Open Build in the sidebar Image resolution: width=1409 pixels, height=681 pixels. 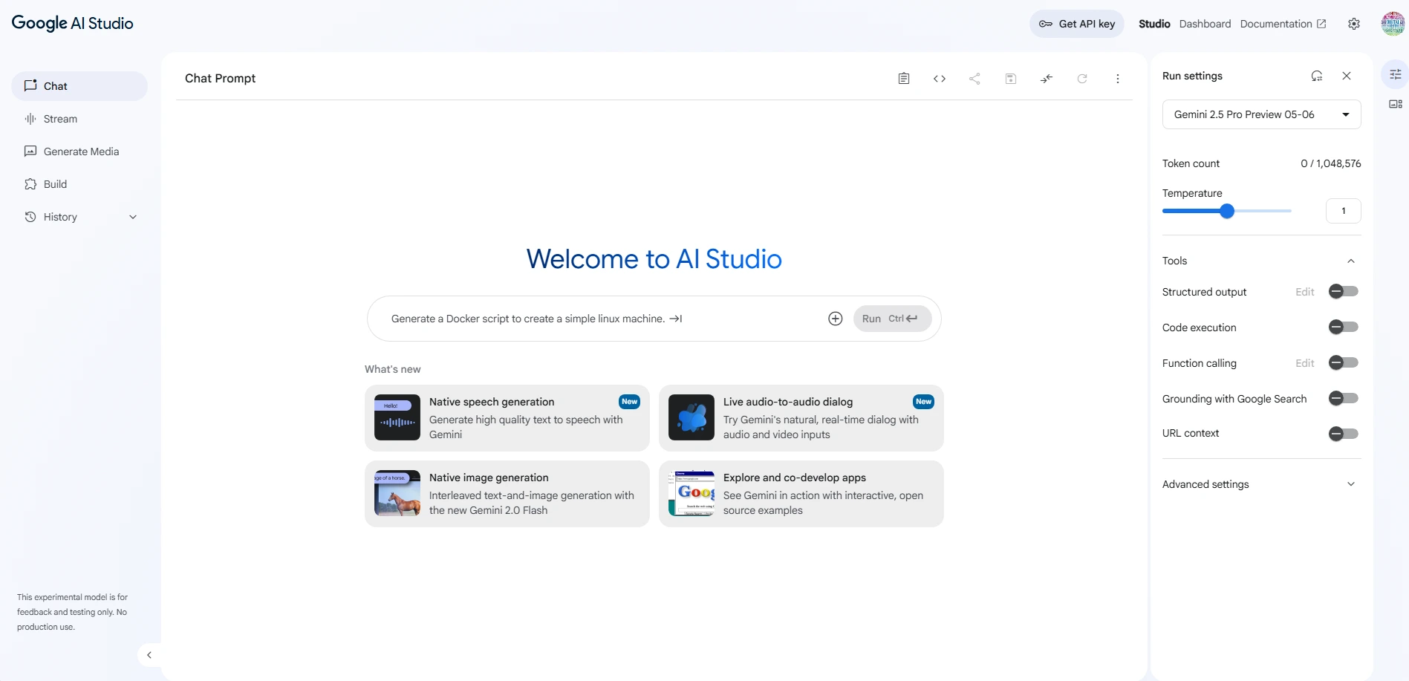click(x=79, y=184)
